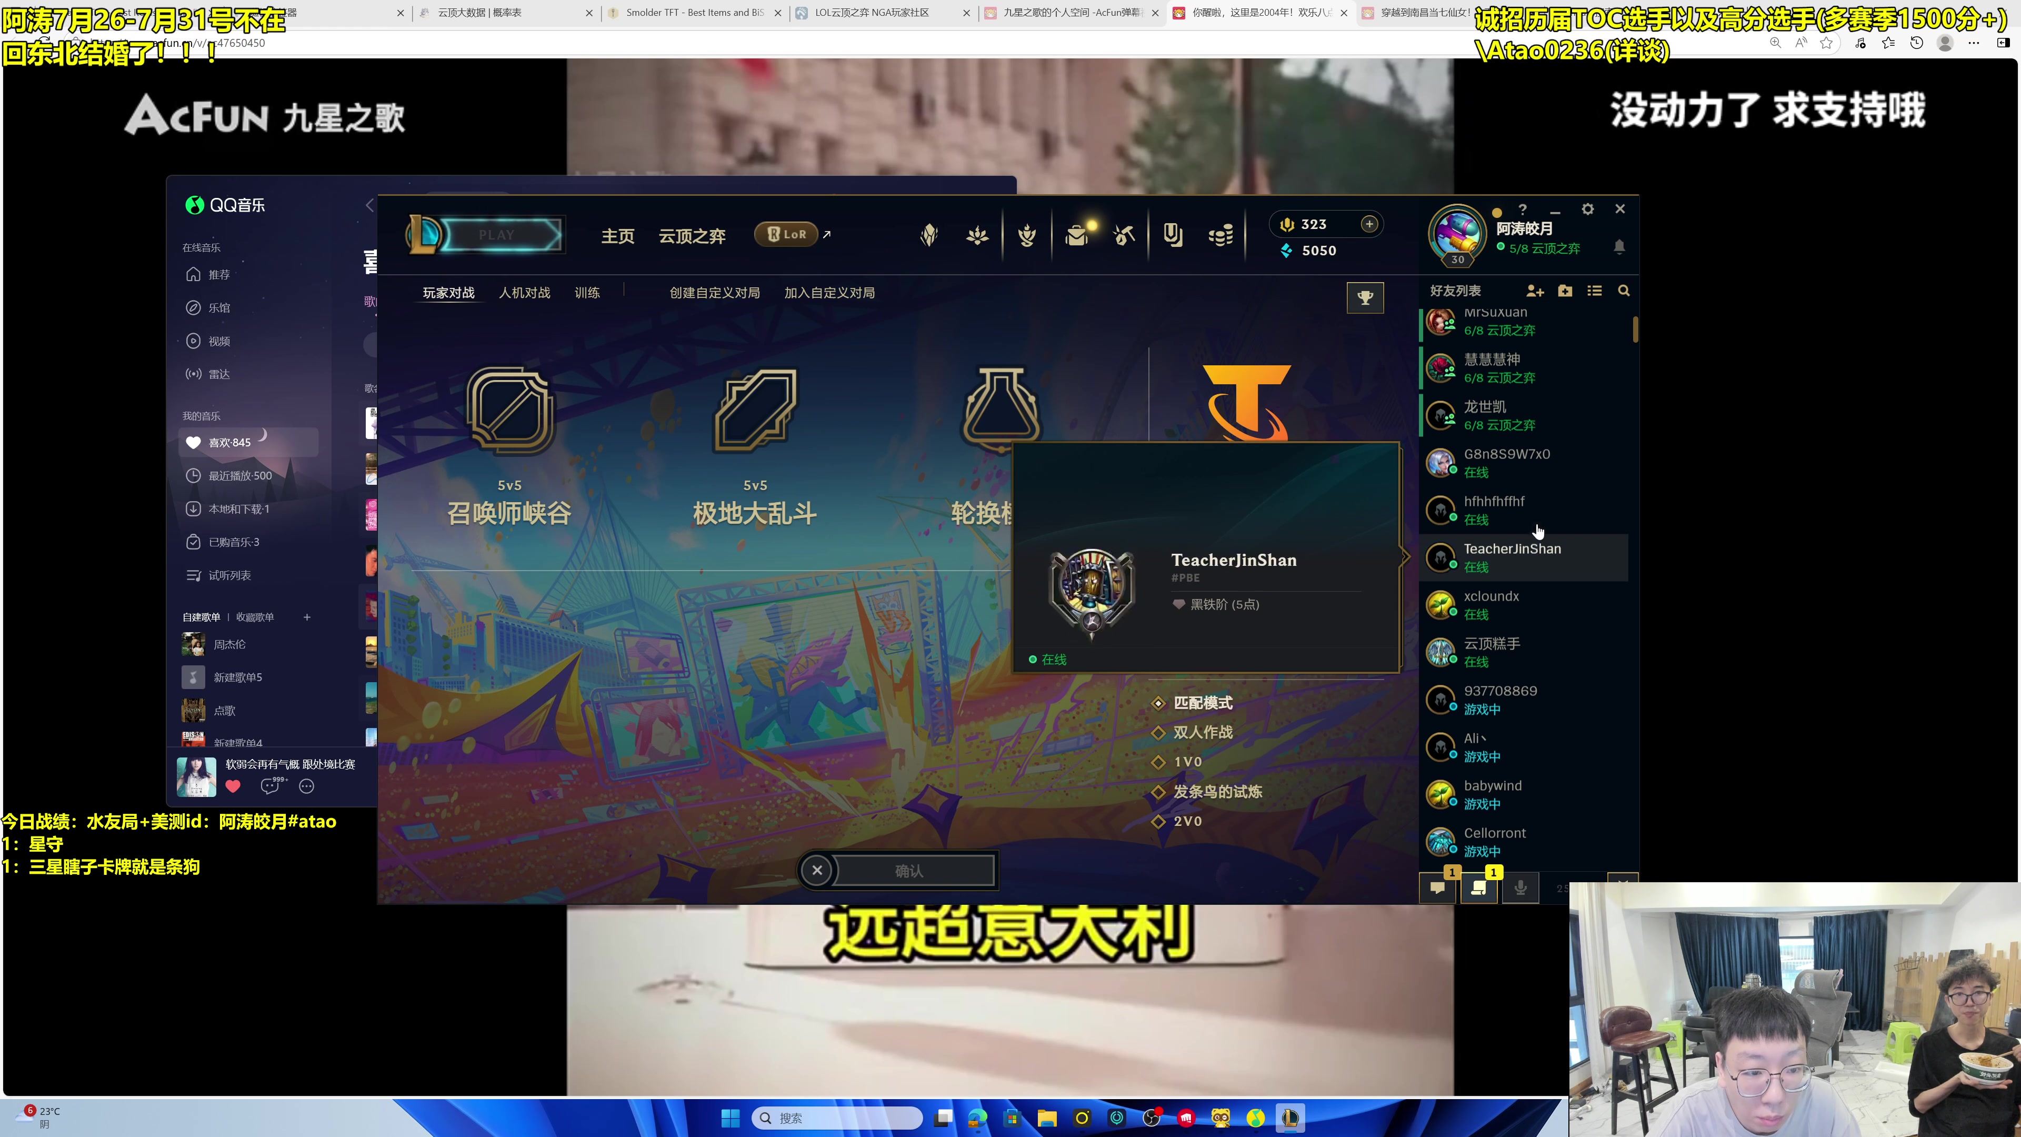The height and width of the screenshot is (1137, 2021).
Task: Open Loot briefcase icon with glowing notification
Action: coord(1078,235)
